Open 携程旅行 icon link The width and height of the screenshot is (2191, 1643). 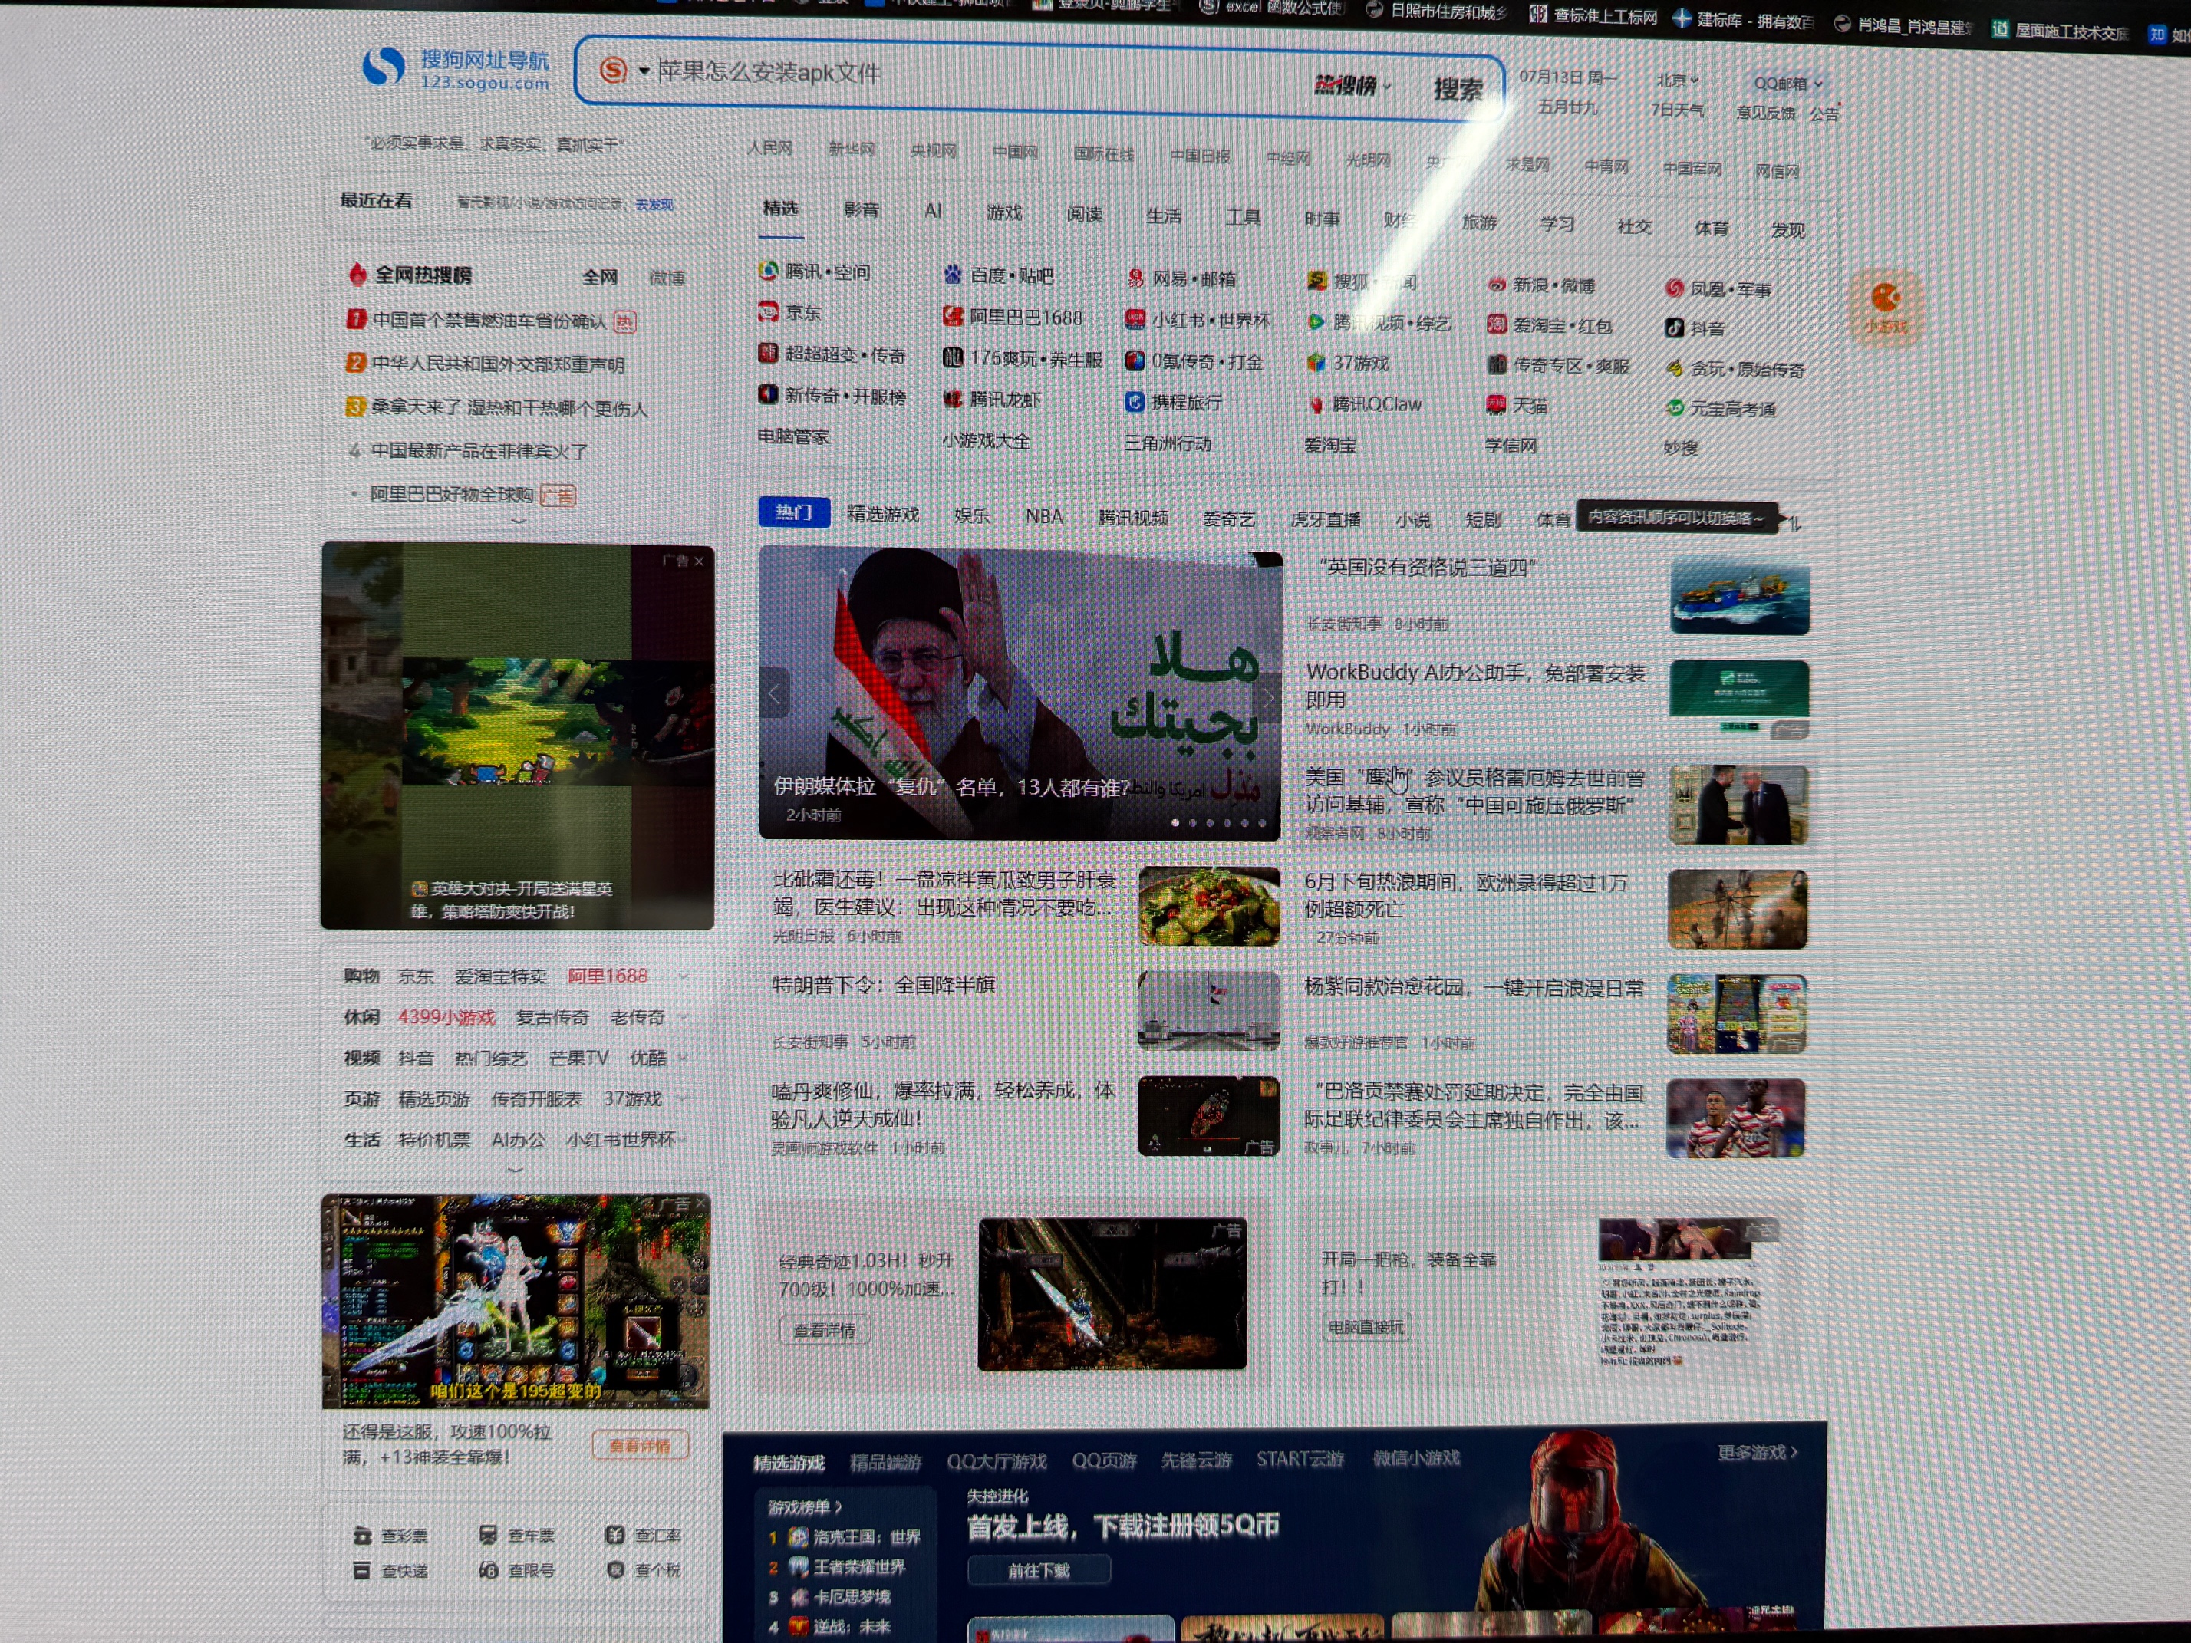(x=1135, y=401)
